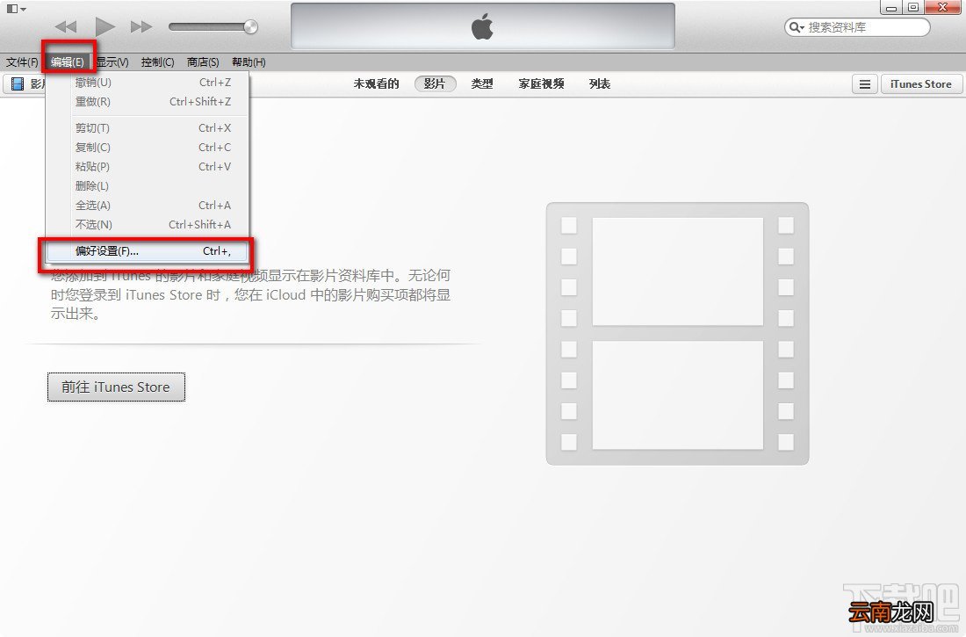966x637 pixels.
Task: Adjust the volume slider knob
Action: [250, 26]
